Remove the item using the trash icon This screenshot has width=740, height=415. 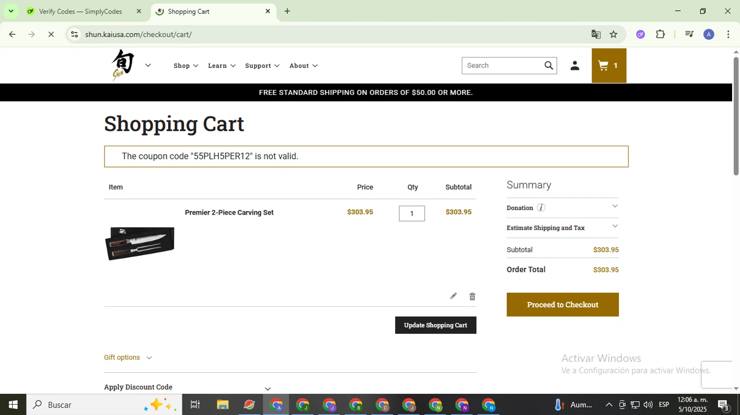tap(472, 296)
